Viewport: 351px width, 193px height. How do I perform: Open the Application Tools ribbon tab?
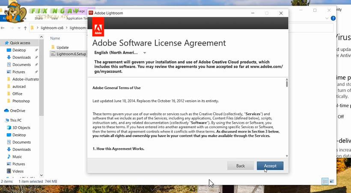click(x=77, y=18)
